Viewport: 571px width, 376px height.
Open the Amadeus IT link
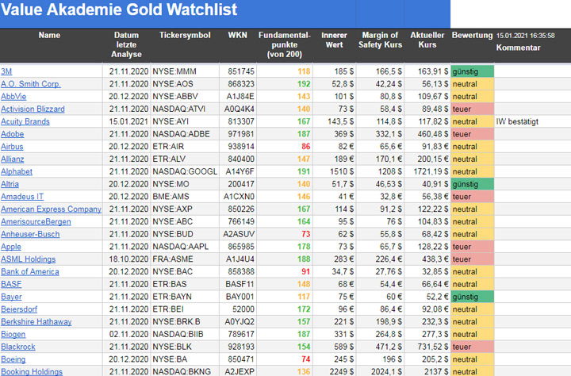coord(22,197)
